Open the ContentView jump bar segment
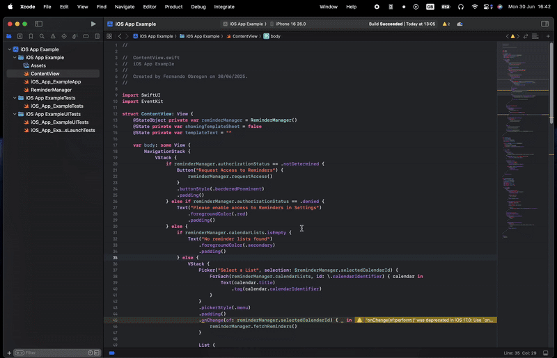 pos(242,36)
